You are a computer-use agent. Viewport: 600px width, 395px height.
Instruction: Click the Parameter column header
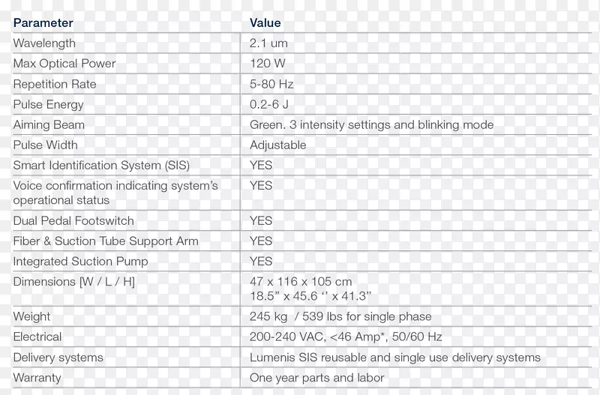[x=43, y=23]
